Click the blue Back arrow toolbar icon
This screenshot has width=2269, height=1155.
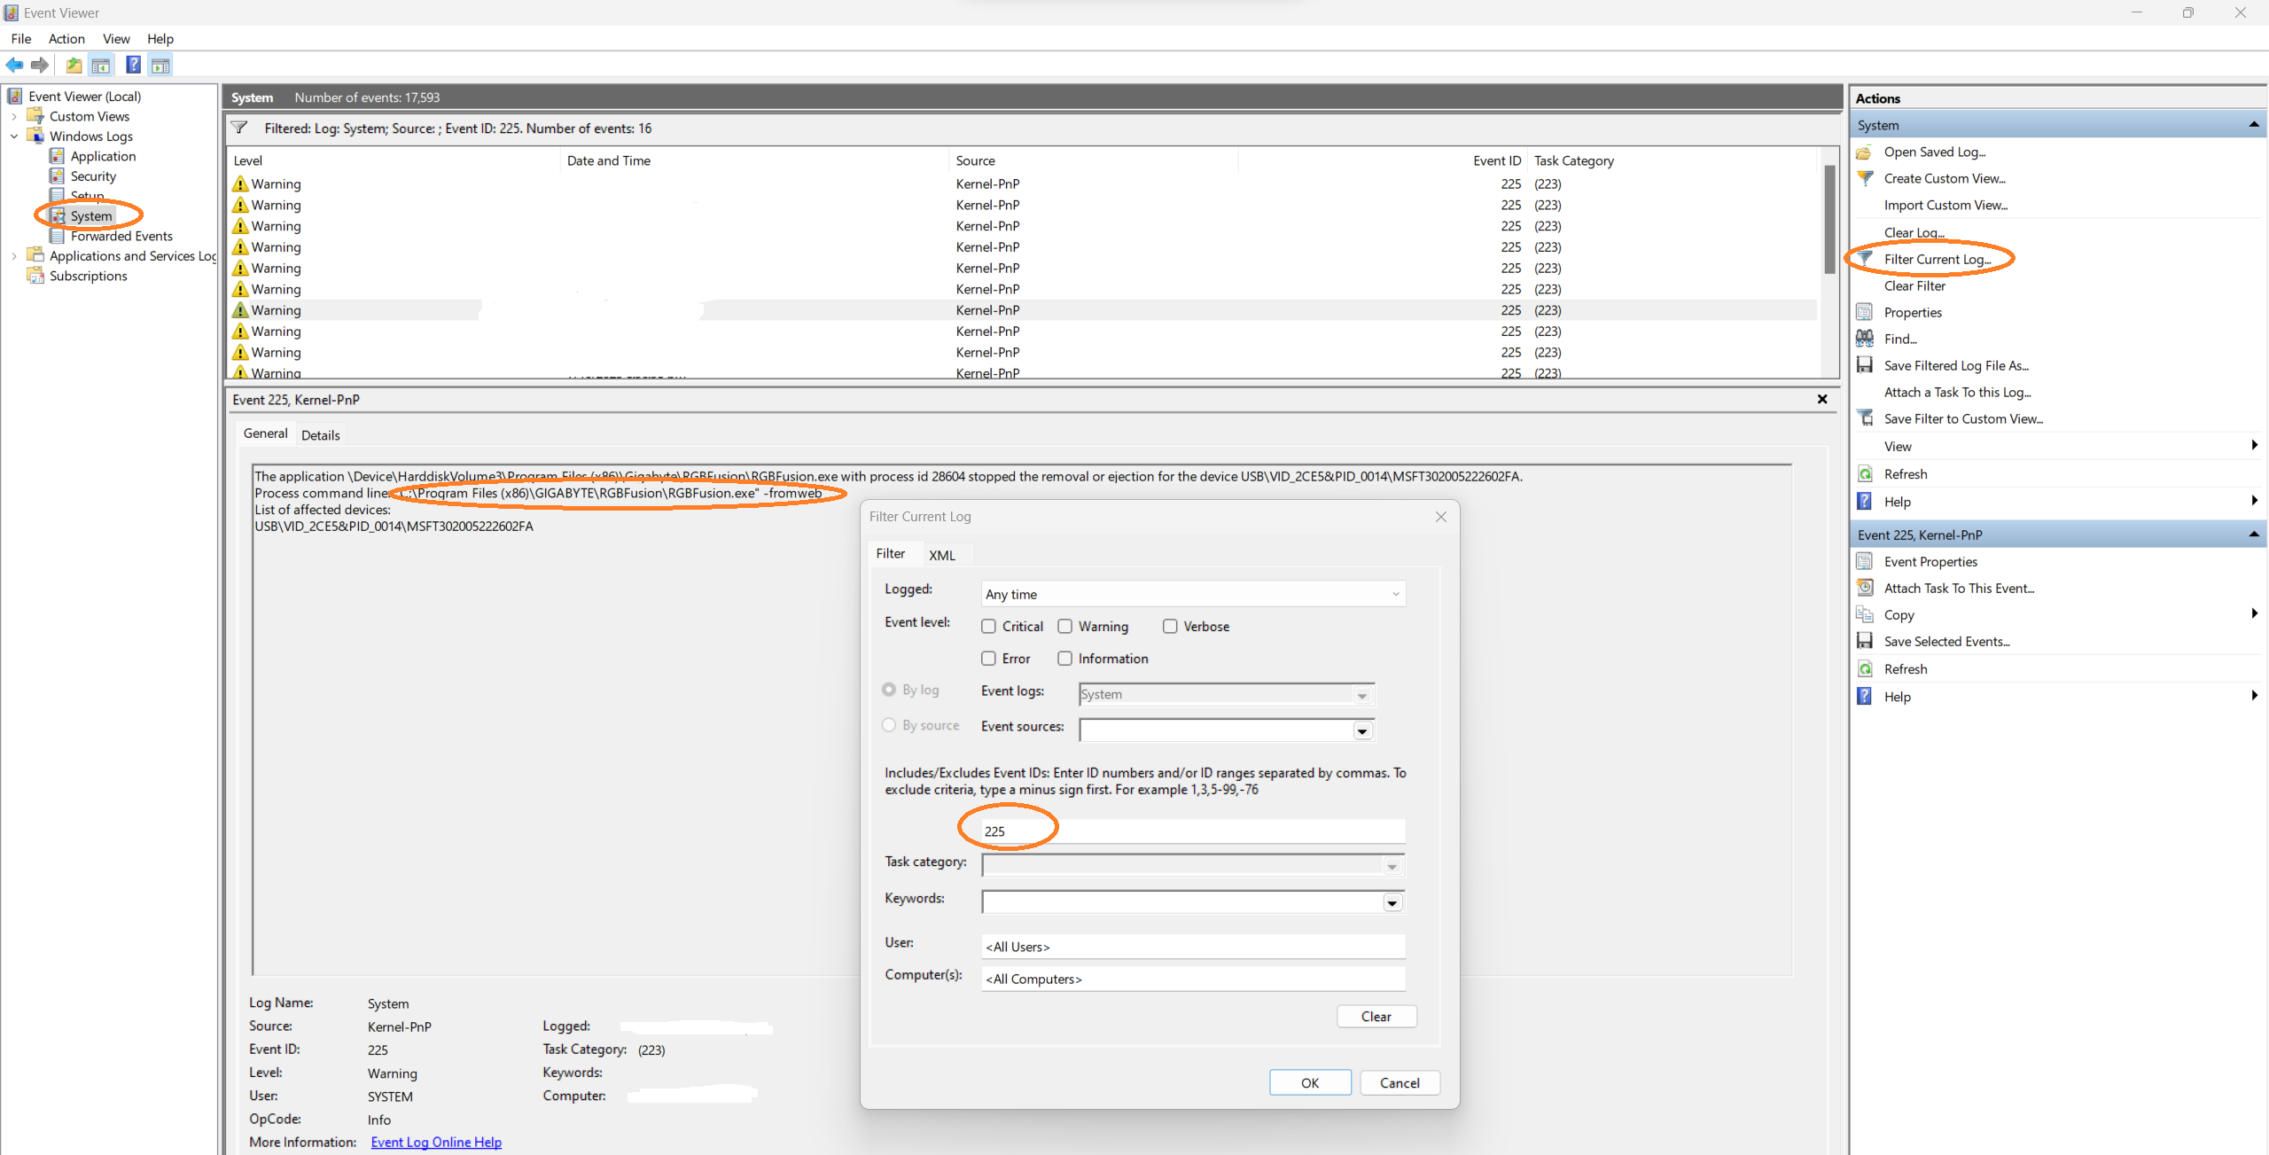(x=14, y=65)
